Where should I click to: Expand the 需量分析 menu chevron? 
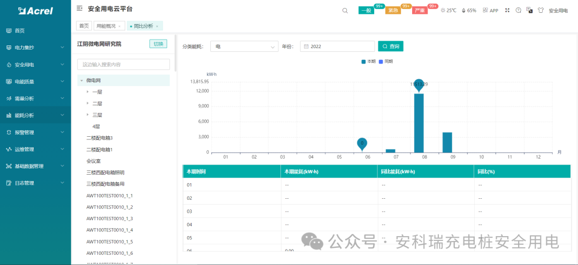[62, 99]
